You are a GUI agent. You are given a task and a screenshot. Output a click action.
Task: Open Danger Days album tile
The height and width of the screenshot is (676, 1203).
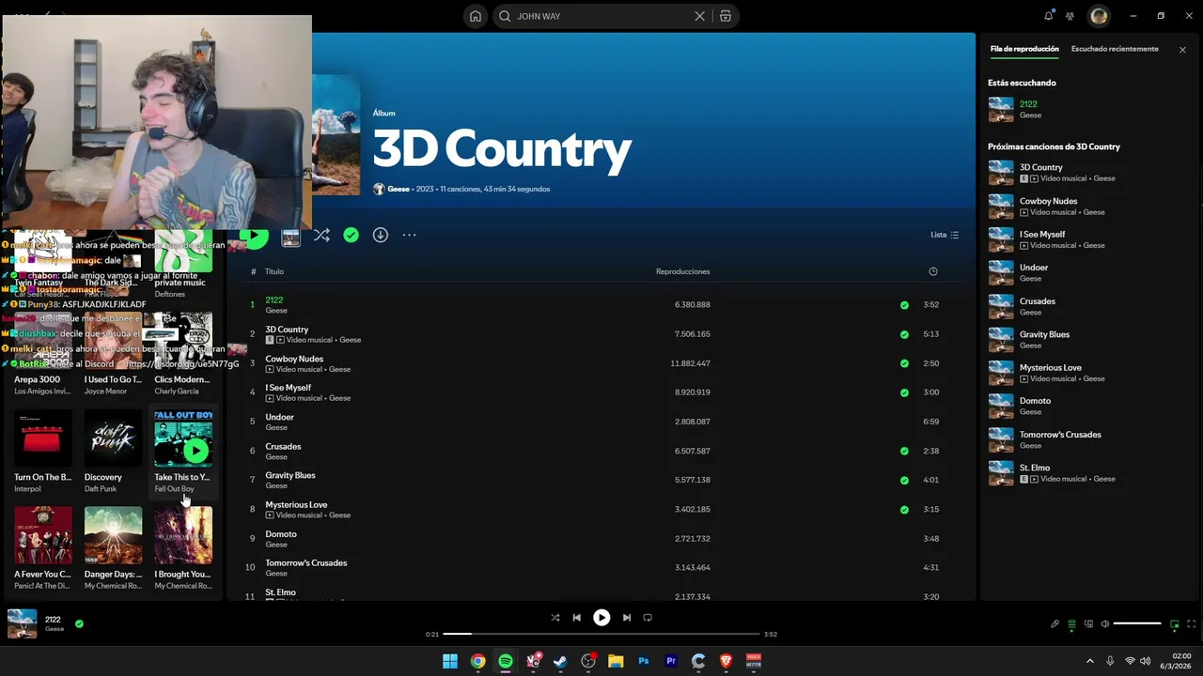pyautogui.click(x=113, y=548)
